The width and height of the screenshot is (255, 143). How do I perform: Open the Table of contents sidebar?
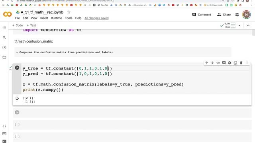pos(4,28)
